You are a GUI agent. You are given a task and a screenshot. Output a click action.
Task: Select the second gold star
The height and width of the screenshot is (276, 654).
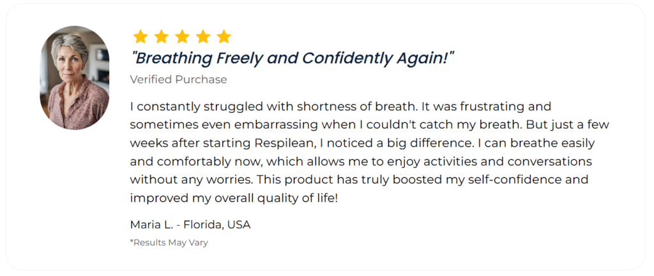[x=161, y=36]
